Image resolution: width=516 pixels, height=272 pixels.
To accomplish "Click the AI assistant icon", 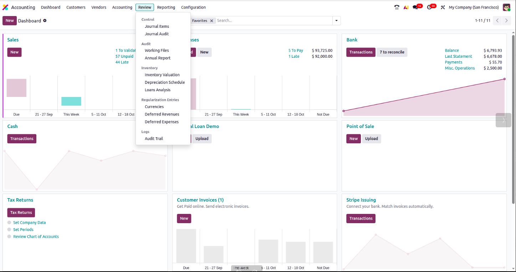I will (406, 7).
